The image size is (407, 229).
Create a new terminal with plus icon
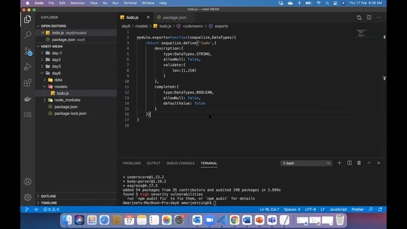point(339,163)
